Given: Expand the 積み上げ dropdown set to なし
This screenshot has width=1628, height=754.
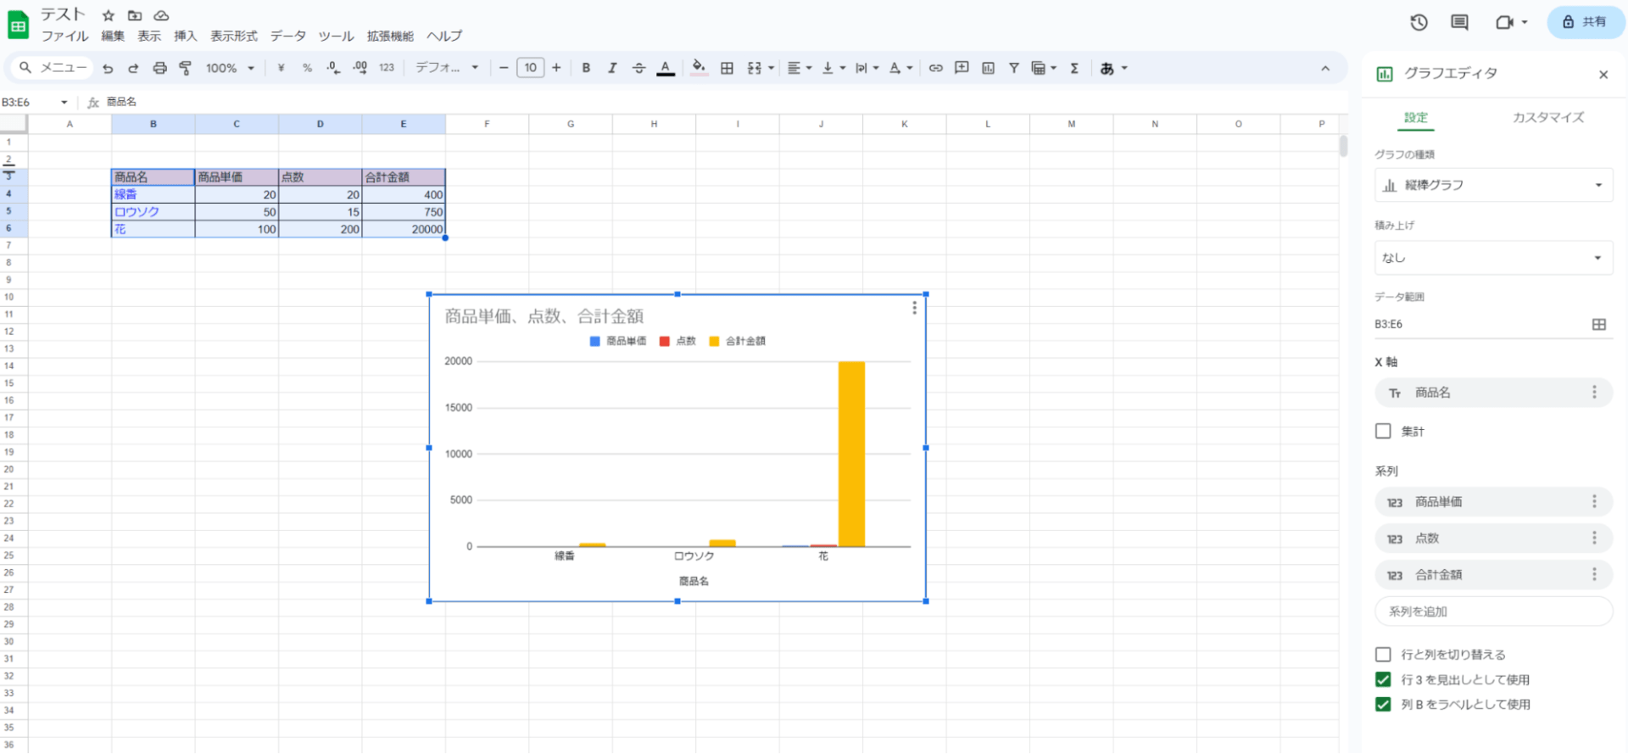Looking at the screenshot, I should tap(1492, 258).
